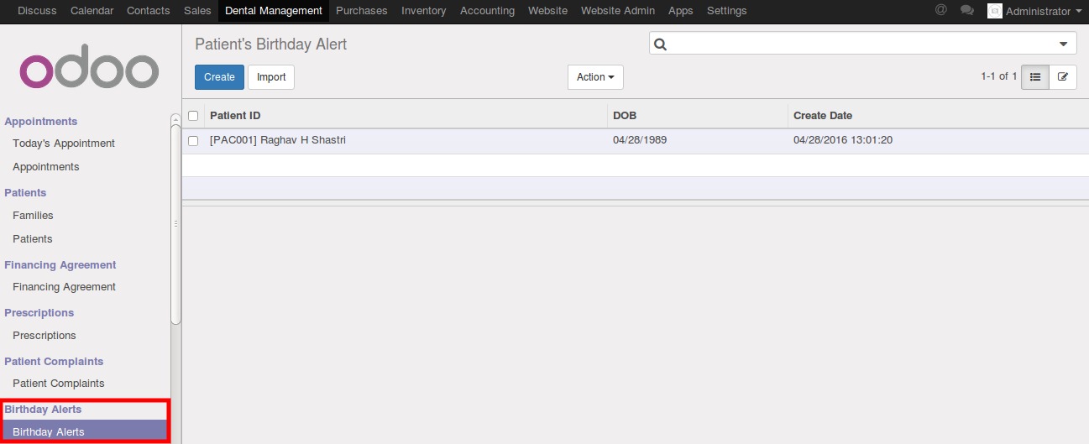This screenshot has height=444, width=1089.
Task: Click the Administrator avatar icon
Action: [994, 11]
